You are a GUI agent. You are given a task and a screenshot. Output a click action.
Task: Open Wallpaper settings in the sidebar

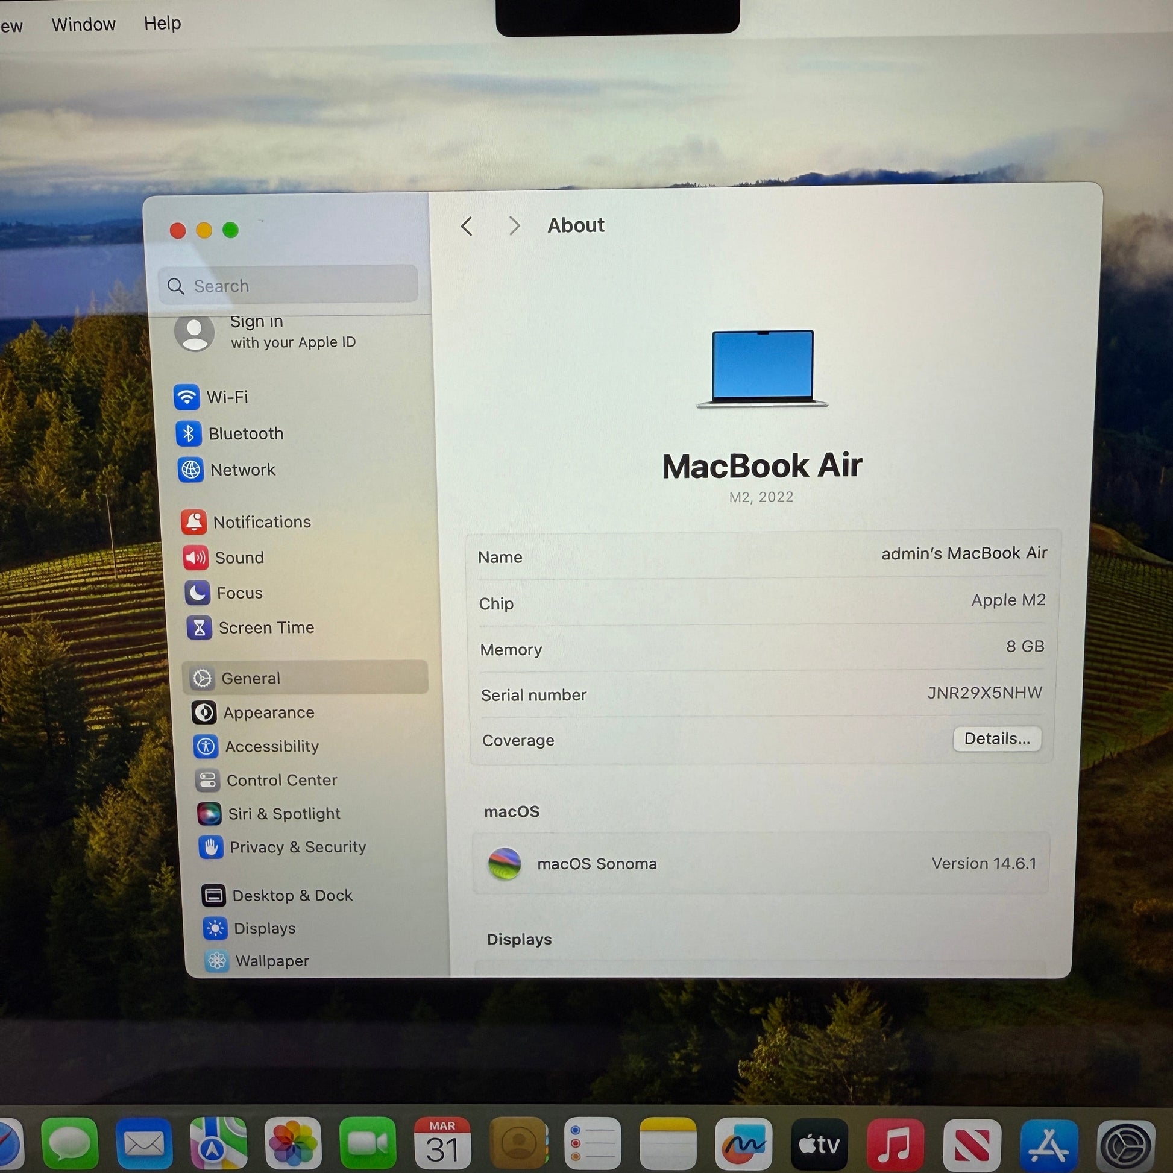pos(257,961)
